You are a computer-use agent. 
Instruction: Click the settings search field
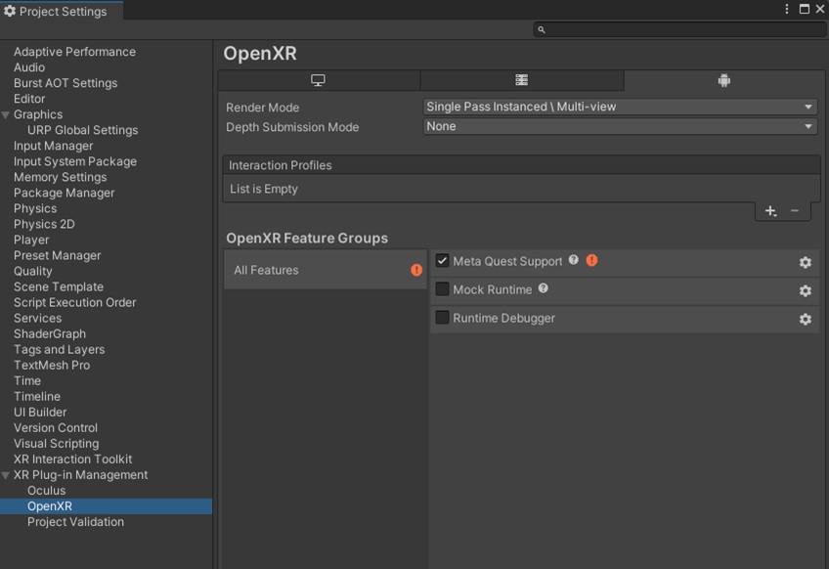click(x=678, y=29)
